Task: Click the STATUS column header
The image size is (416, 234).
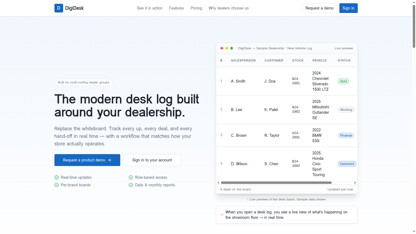Action: click(x=344, y=60)
